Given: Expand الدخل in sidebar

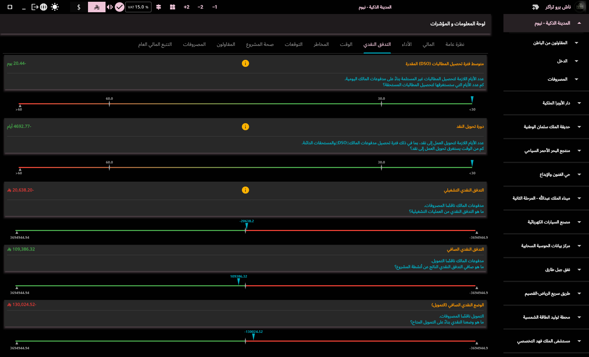Looking at the screenshot, I should coord(576,61).
